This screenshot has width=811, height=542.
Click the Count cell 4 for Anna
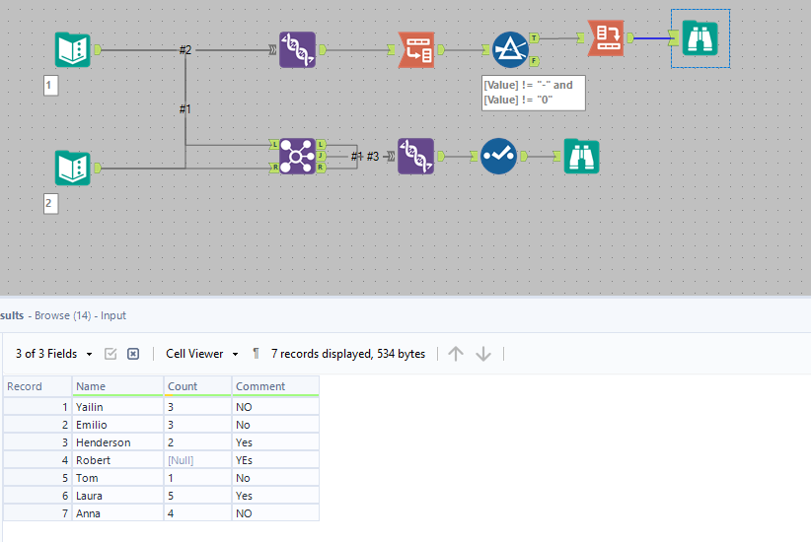[x=197, y=513]
